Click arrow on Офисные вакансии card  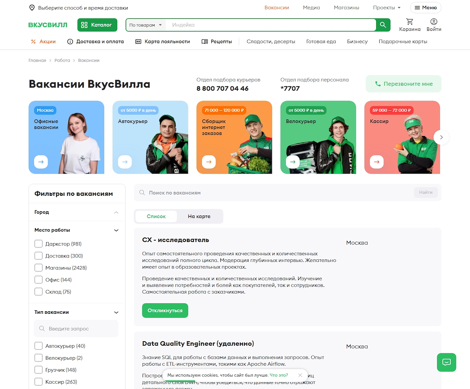pyautogui.click(x=41, y=162)
